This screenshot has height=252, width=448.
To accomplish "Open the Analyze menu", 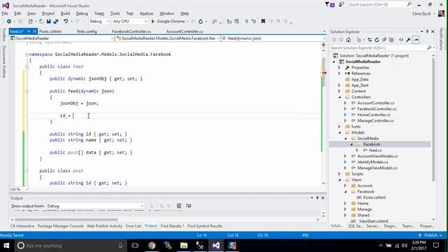I will tap(146, 13).
